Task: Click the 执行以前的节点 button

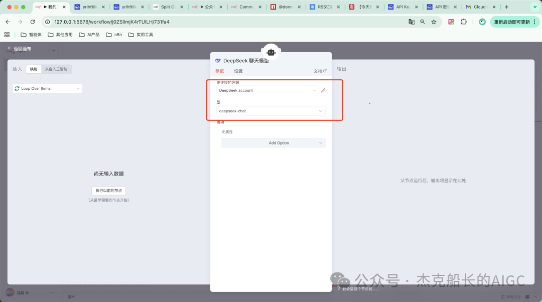Action: tap(108, 191)
